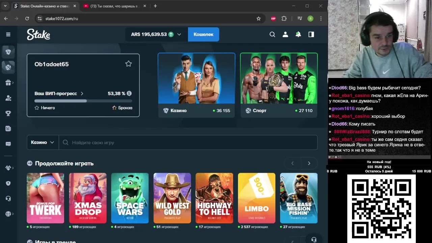Go back in browser history
The height and width of the screenshot is (243, 432).
coord(6,19)
